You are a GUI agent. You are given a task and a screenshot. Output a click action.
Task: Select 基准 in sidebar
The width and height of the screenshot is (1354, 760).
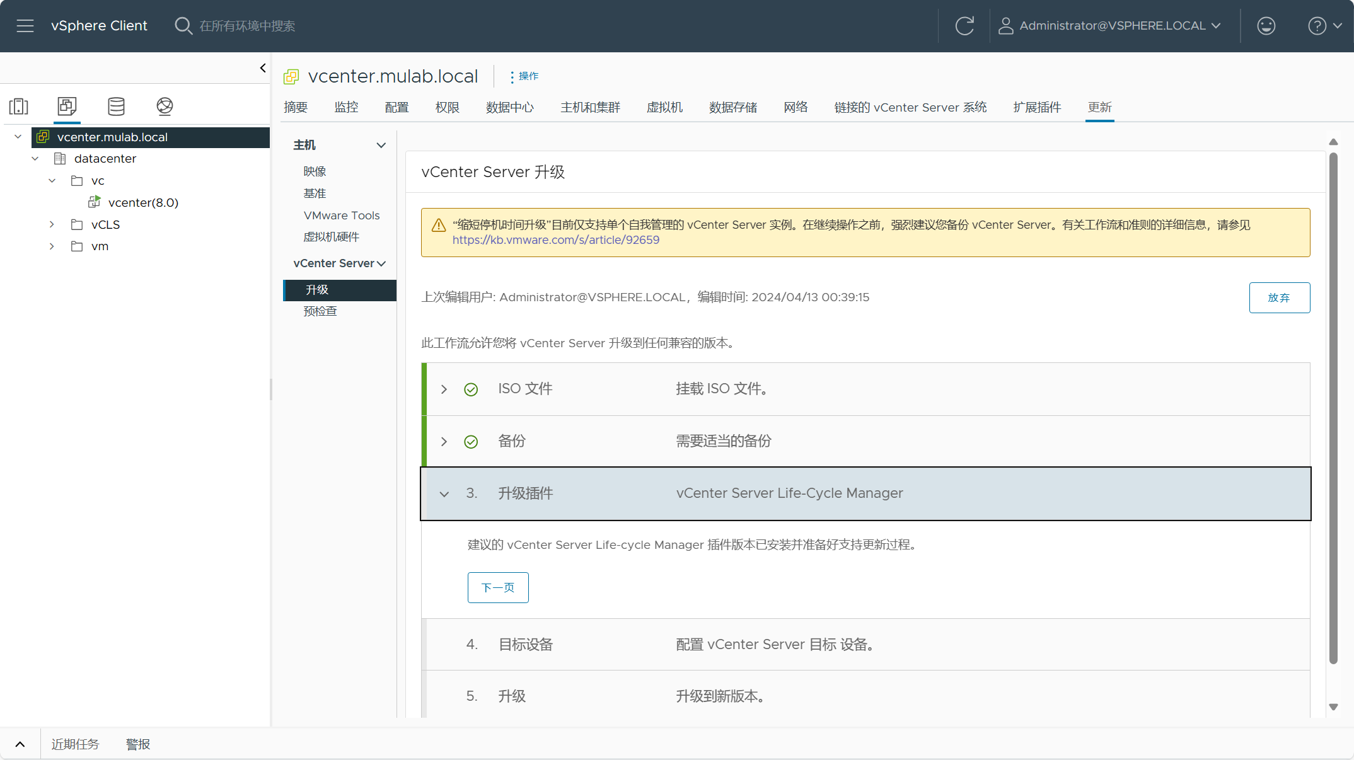(315, 193)
